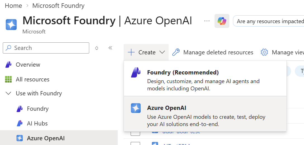Focus the sidebar Search field
304x145 pixels.
click(x=46, y=48)
